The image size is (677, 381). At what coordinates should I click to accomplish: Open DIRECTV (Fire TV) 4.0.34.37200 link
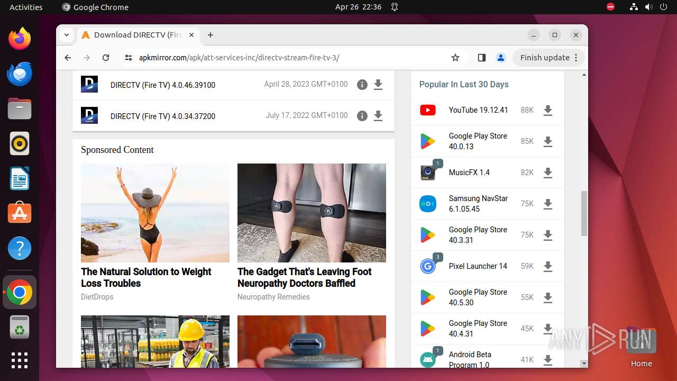pyautogui.click(x=163, y=116)
